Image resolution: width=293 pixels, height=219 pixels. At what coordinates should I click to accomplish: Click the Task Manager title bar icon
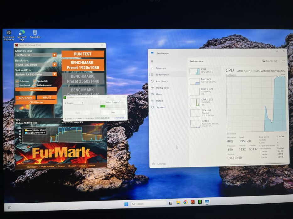coord(152,53)
